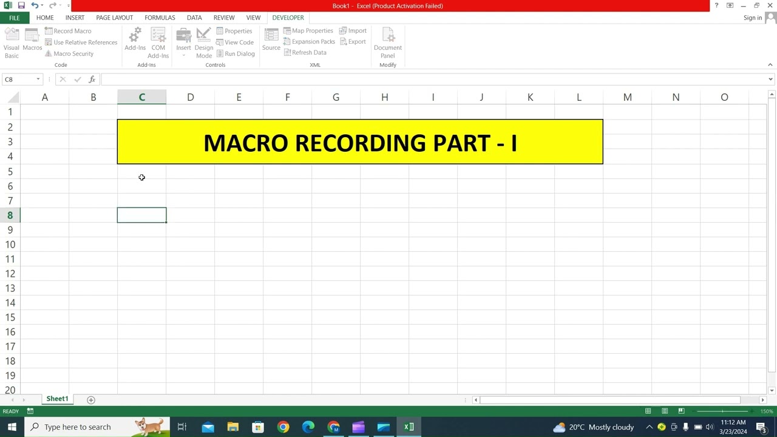Open control Properties
The width and height of the screenshot is (777, 437).
(x=234, y=31)
